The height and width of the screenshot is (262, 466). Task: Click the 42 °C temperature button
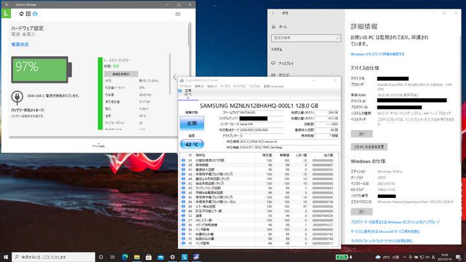[192, 144]
